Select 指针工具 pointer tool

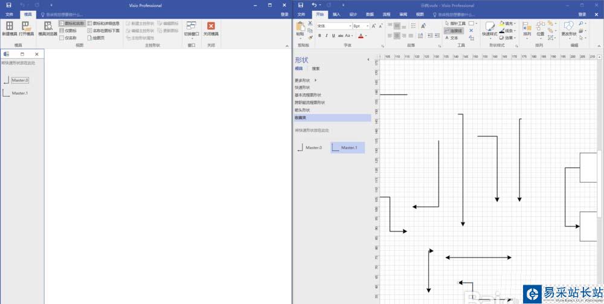pyautogui.click(x=455, y=24)
